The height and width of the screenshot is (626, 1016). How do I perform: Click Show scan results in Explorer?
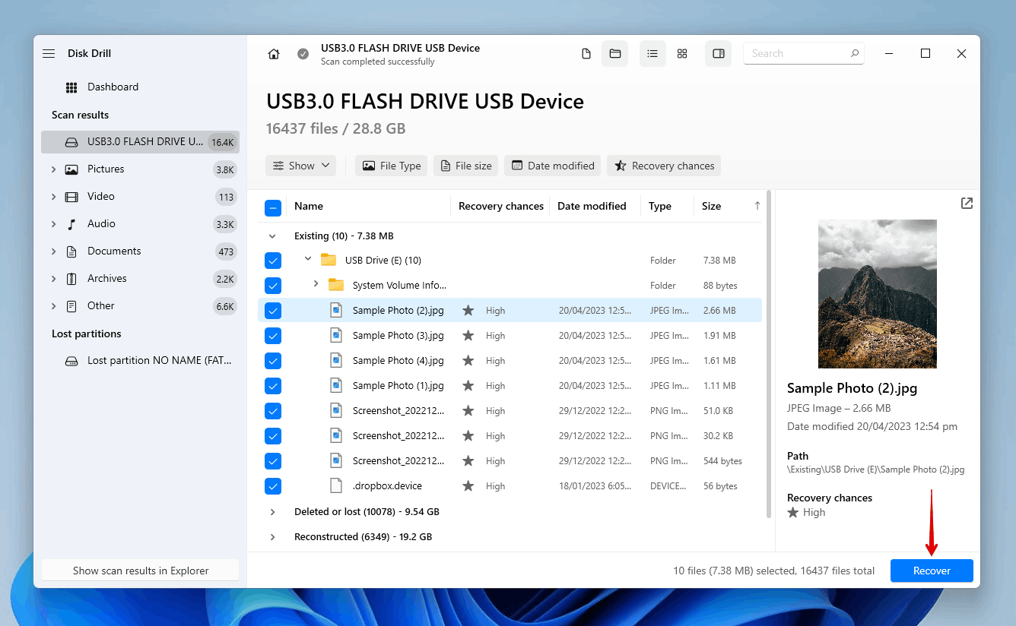140,571
